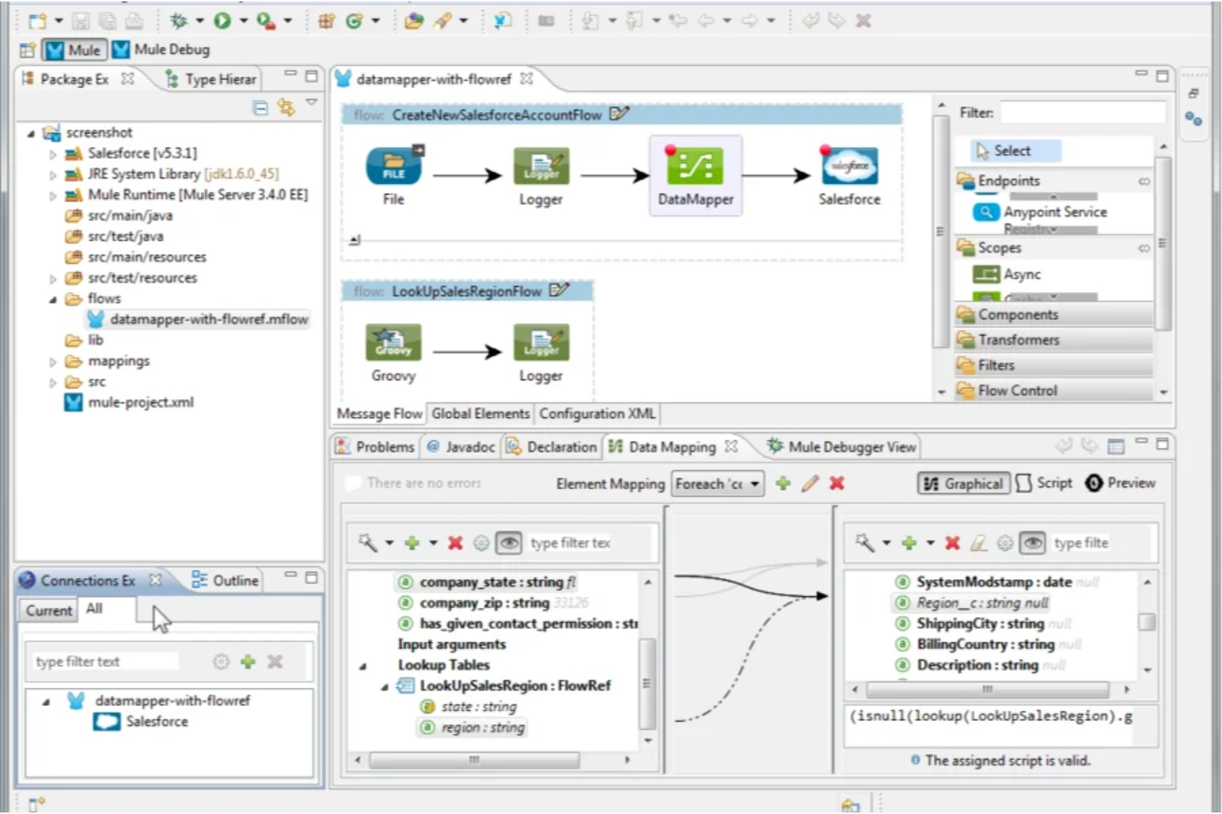Edit CreateNewSalesforceAccountFlow name pencil icon
The height and width of the screenshot is (814, 1222).
coord(618,114)
